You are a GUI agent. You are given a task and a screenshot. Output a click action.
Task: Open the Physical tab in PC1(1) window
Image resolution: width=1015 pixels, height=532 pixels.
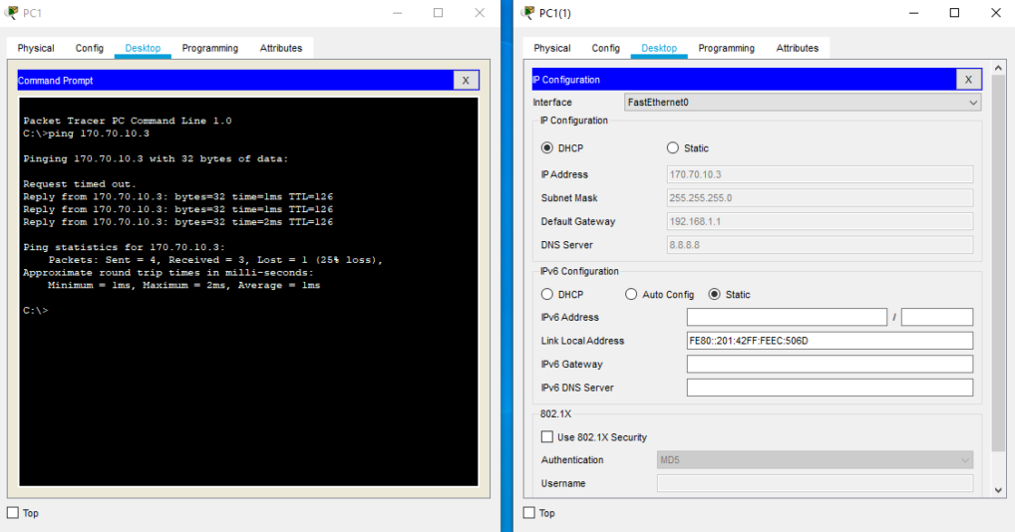pyautogui.click(x=552, y=48)
